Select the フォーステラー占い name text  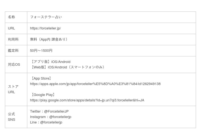(x=46, y=17)
